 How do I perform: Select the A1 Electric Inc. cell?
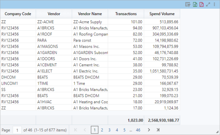[90, 71]
